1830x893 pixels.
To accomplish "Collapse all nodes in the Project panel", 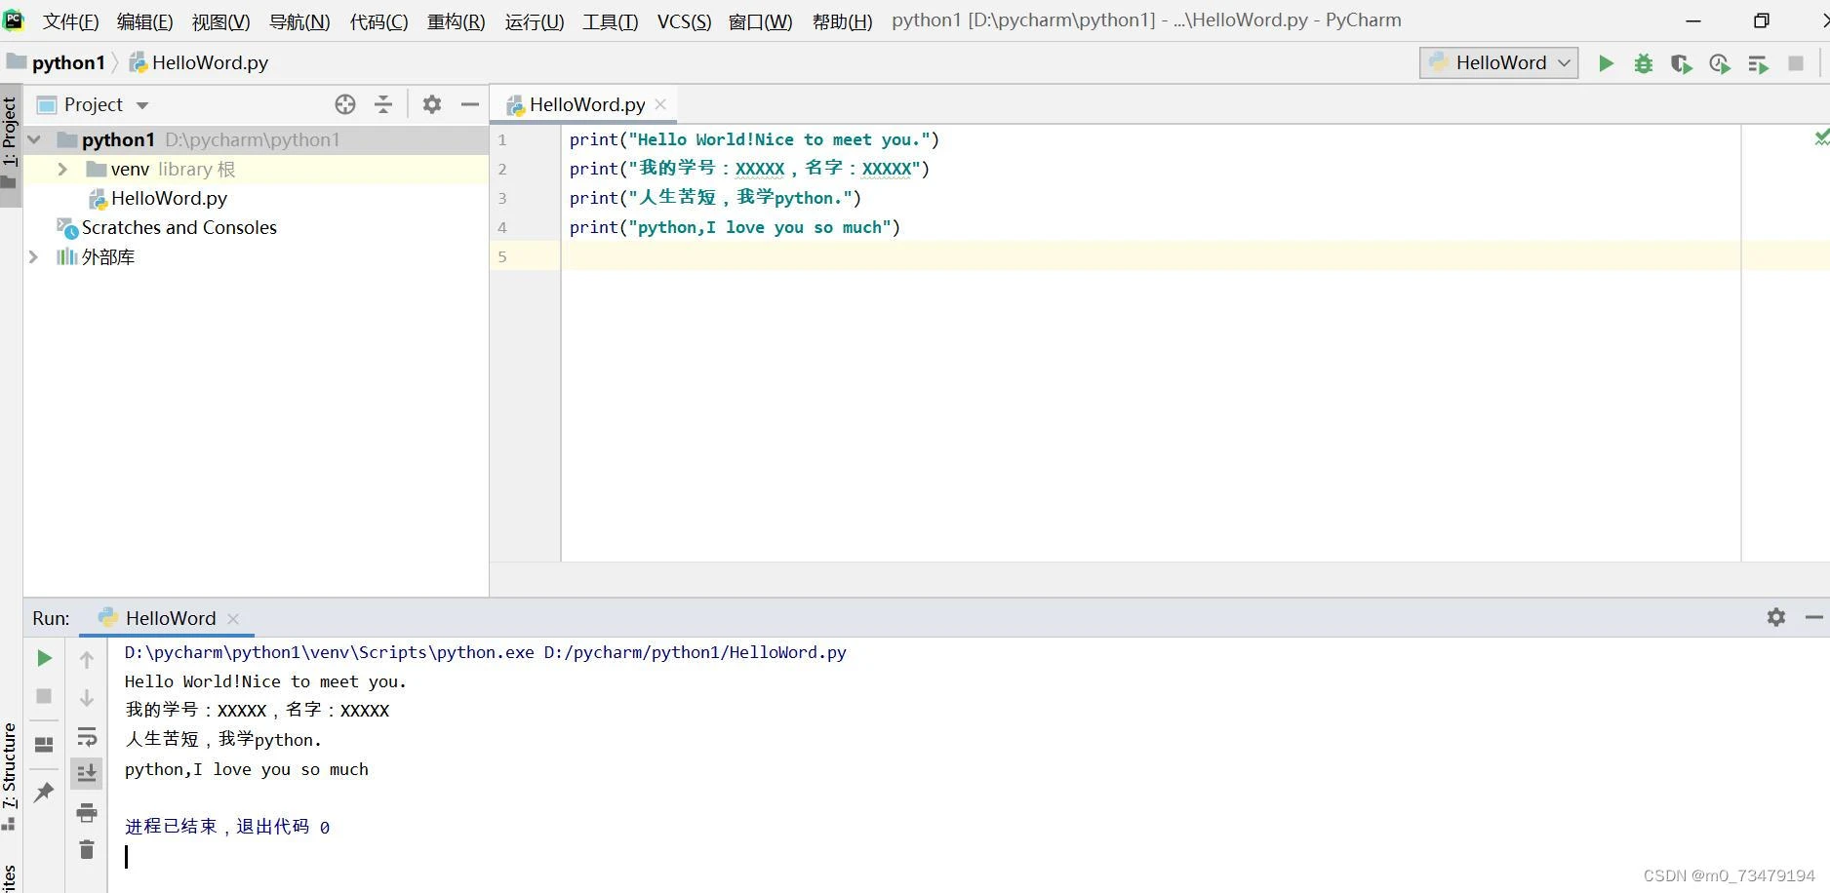I will 383,104.
